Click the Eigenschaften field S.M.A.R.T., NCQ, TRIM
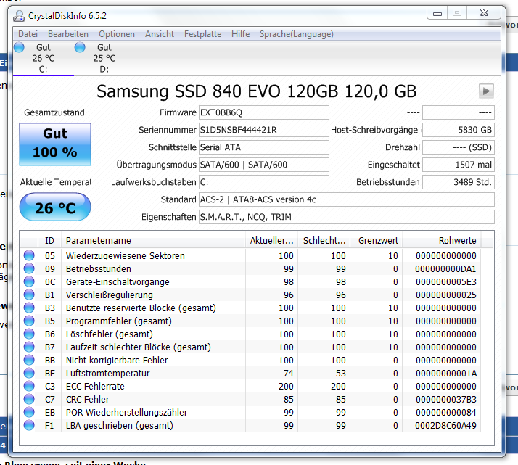Viewport: 518px width, 465px height. (x=347, y=217)
